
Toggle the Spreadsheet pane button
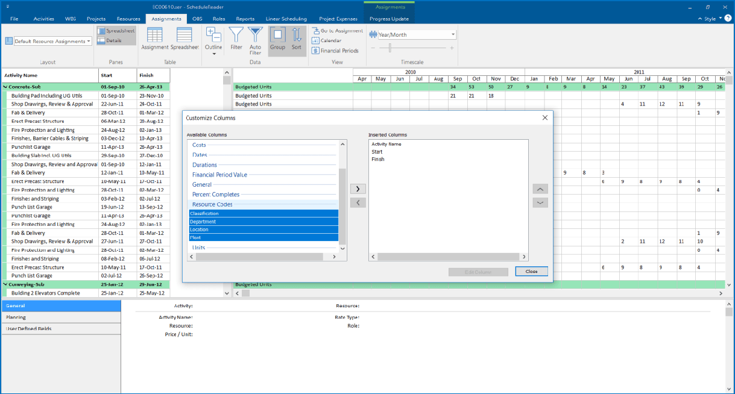[116, 31]
